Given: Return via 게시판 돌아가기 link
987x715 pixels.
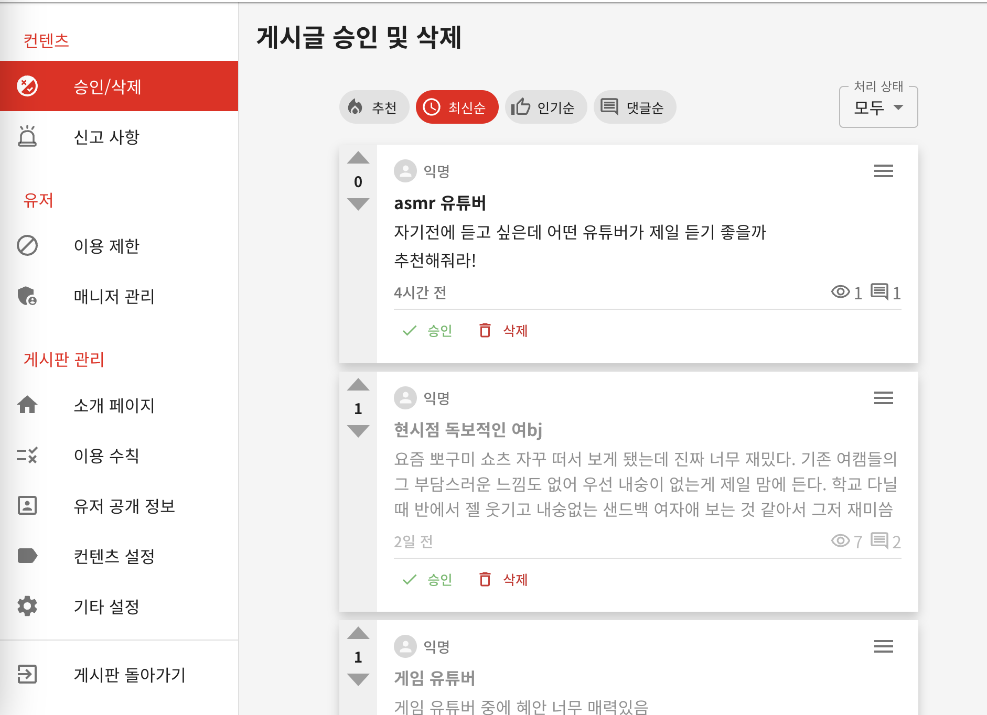Looking at the screenshot, I should pyautogui.click(x=119, y=674).
